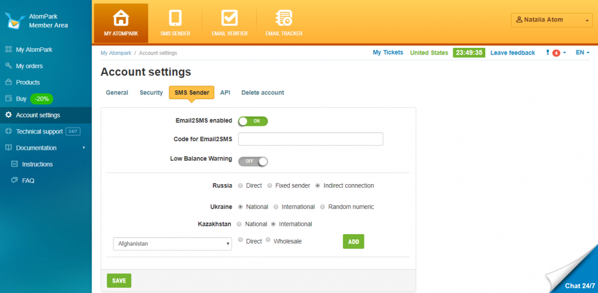Viewport: 598px width, 293px height.
Task: Open My orders in the sidebar
Action: (29, 66)
